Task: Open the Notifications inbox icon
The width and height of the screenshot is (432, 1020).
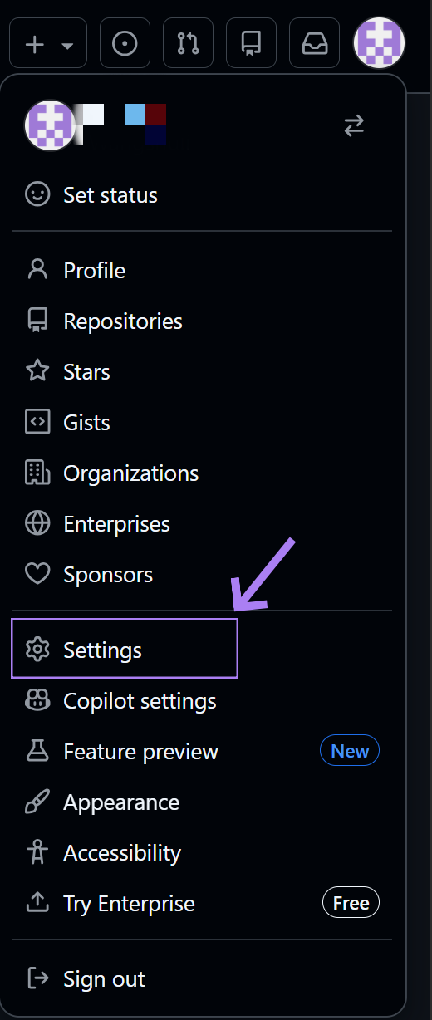Action: coord(314,43)
